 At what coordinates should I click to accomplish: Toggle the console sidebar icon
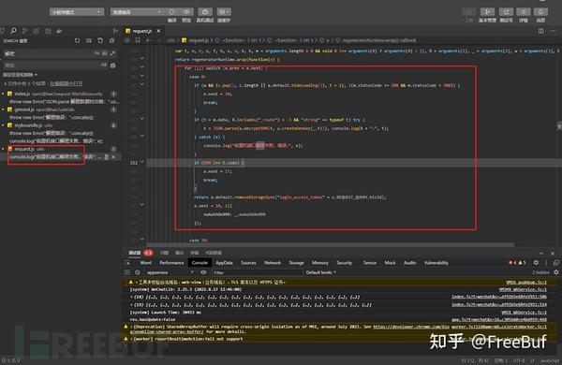[126, 272]
